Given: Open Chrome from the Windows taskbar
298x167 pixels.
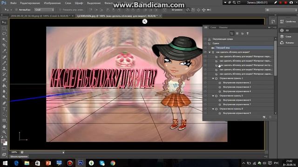Looking at the screenshot, I should pos(113,163).
